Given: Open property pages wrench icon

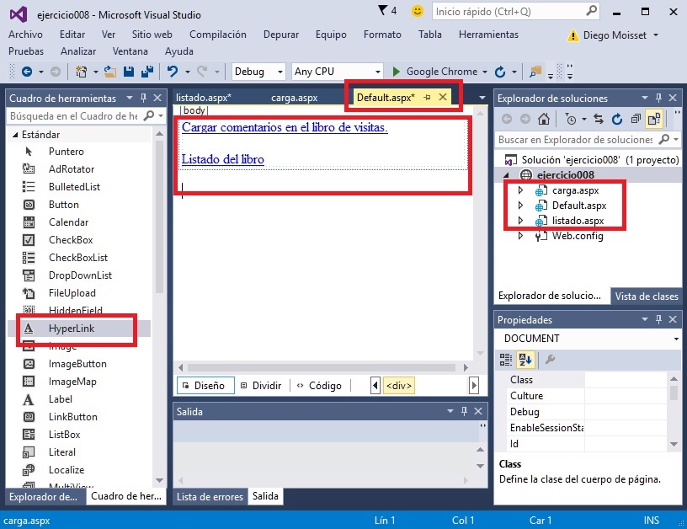Looking at the screenshot, I should tap(551, 360).
